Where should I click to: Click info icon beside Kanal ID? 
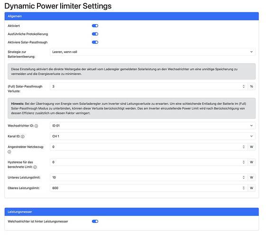click(23, 137)
